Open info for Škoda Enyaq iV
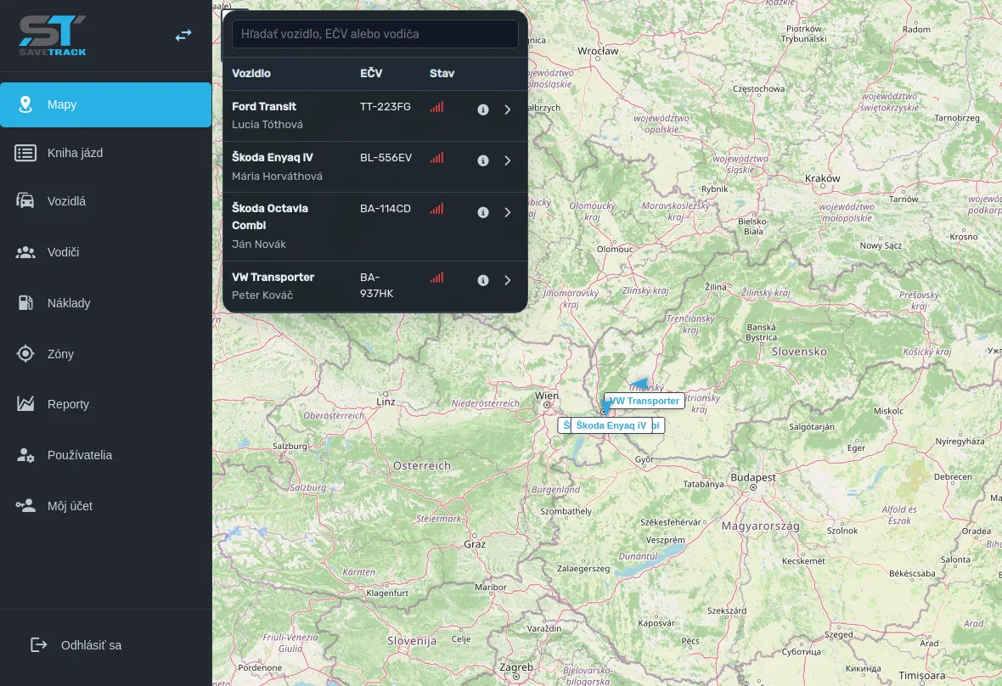The width and height of the screenshot is (1002, 686). (x=483, y=161)
